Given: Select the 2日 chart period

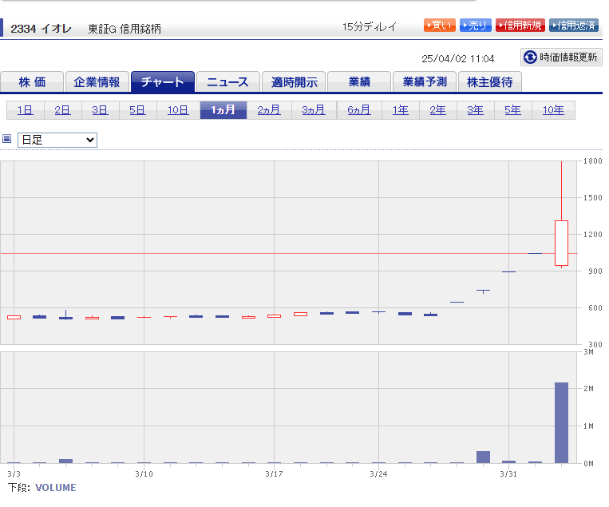Looking at the screenshot, I should (62, 110).
